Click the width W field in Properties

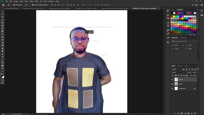[x=177, y=45]
